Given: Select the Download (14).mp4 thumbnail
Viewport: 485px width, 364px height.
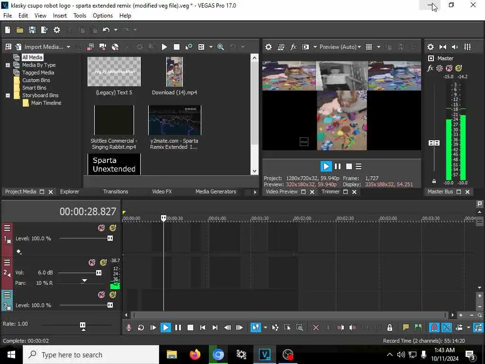Looking at the screenshot, I should (174, 72).
